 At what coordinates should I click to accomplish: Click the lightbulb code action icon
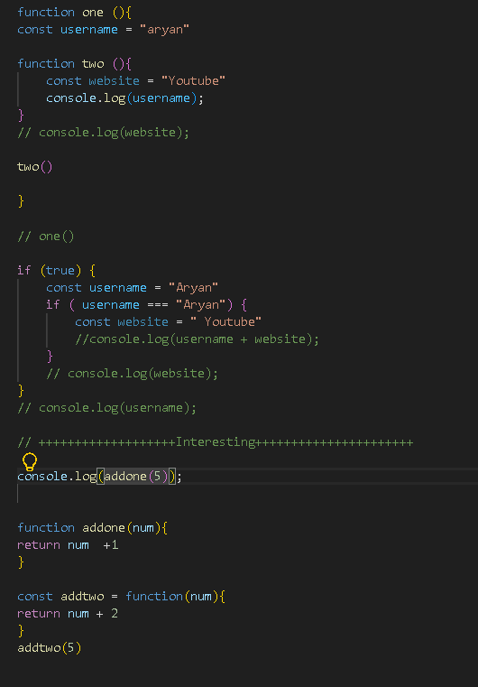[x=30, y=461]
